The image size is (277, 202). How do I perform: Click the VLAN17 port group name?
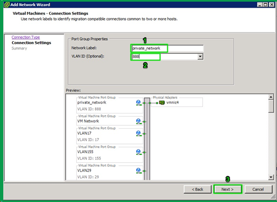pyautogui.click(x=84, y=133)
